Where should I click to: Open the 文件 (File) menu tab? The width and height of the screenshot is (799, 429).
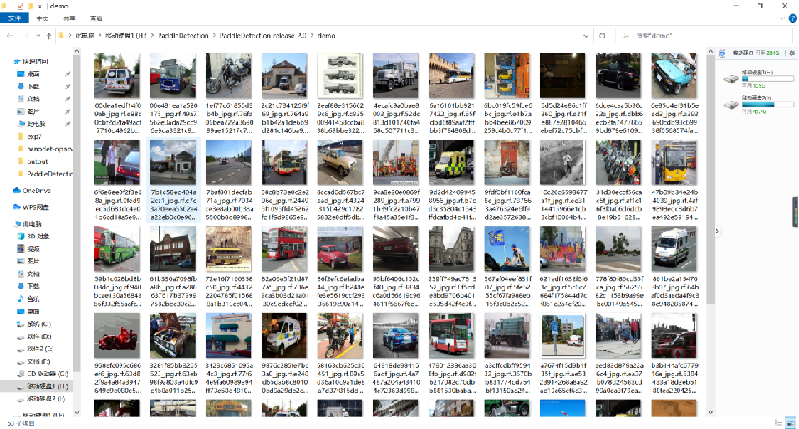[x=14, y=18]
